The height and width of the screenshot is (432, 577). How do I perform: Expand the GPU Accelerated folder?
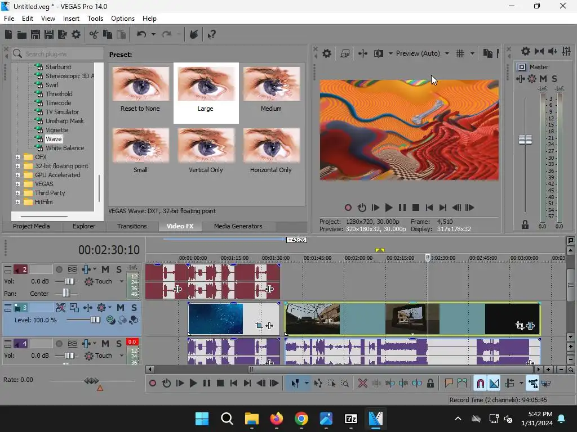[17, 175]
